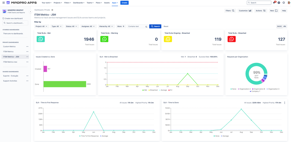Open options menu for ITSM Metrics - JSM dashboard
This screenshot has width=291, height=142.
pyautogui.click(x=27, y=57)
